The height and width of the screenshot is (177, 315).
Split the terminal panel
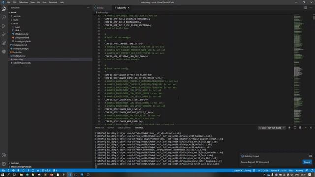(x=295, y=128)
